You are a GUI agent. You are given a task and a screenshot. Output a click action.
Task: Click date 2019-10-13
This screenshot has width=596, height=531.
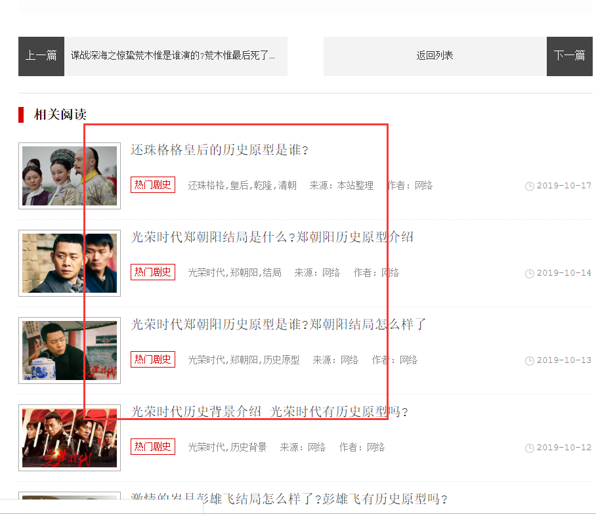564,360
